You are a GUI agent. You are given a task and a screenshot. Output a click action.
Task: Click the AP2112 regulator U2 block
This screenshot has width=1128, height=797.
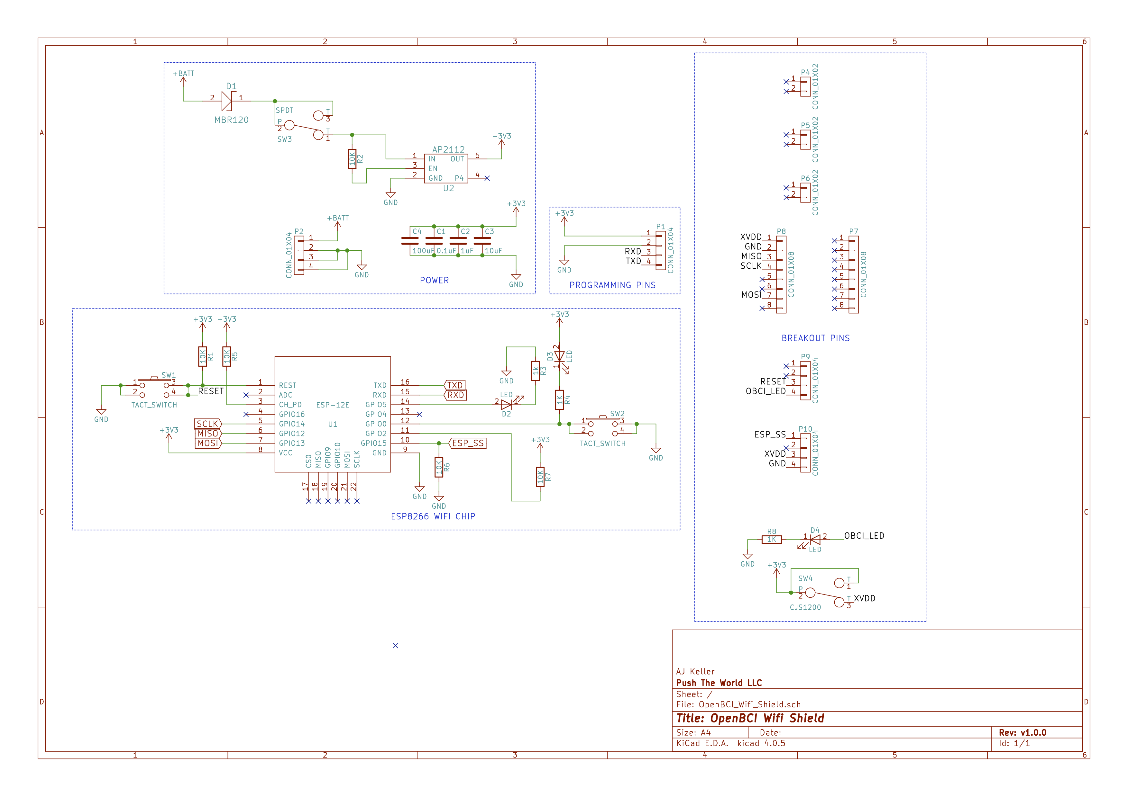point(445,168)
